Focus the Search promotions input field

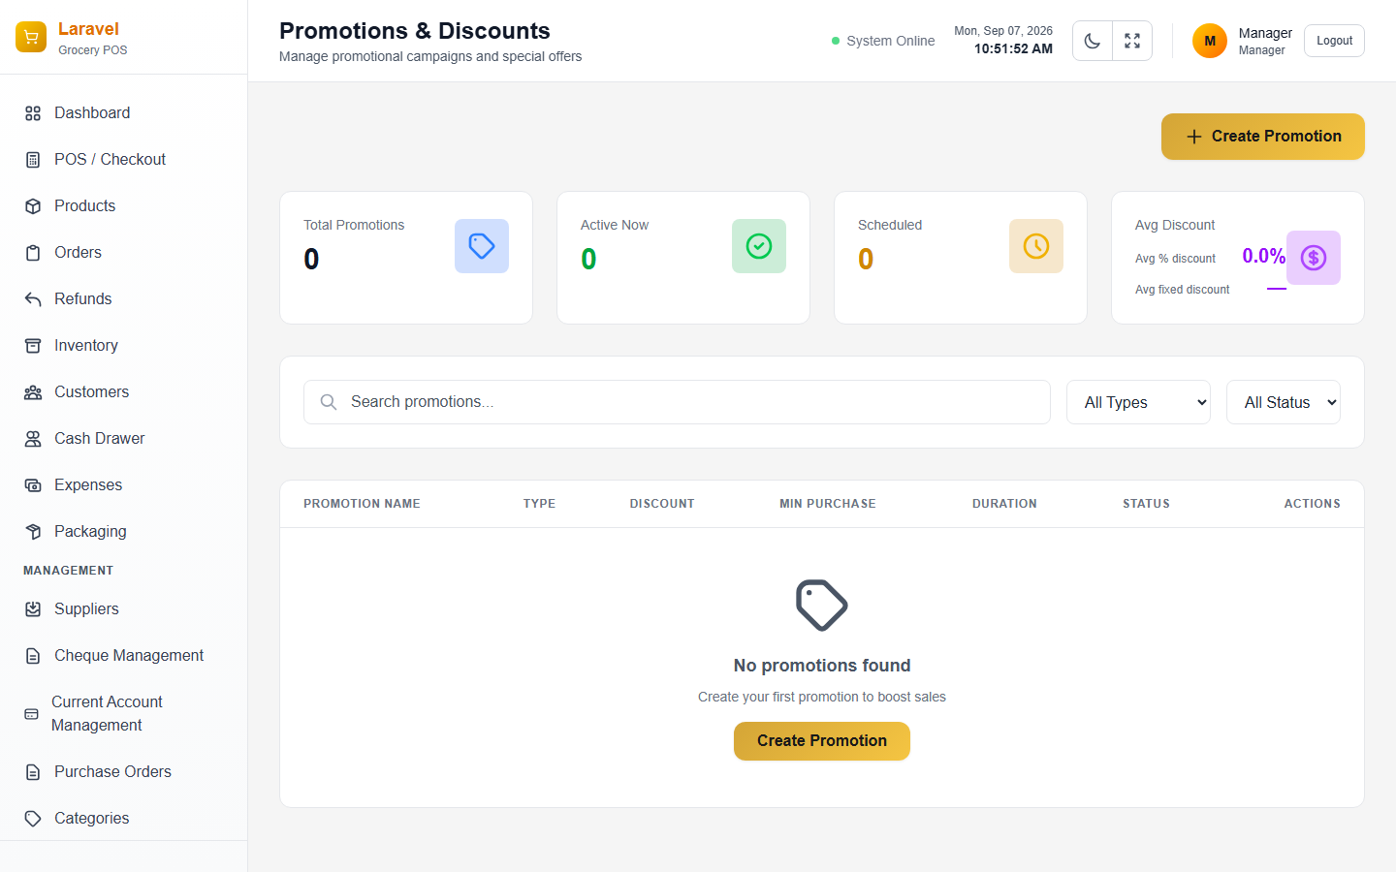tap(677, 402)
